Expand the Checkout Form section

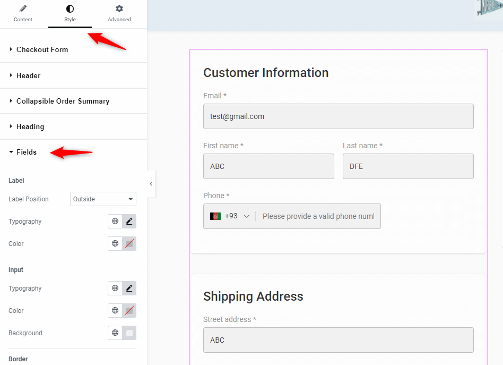tap(73, 49)
